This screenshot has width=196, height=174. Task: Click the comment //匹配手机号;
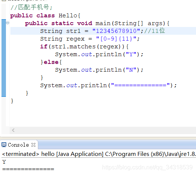point(32,7)
